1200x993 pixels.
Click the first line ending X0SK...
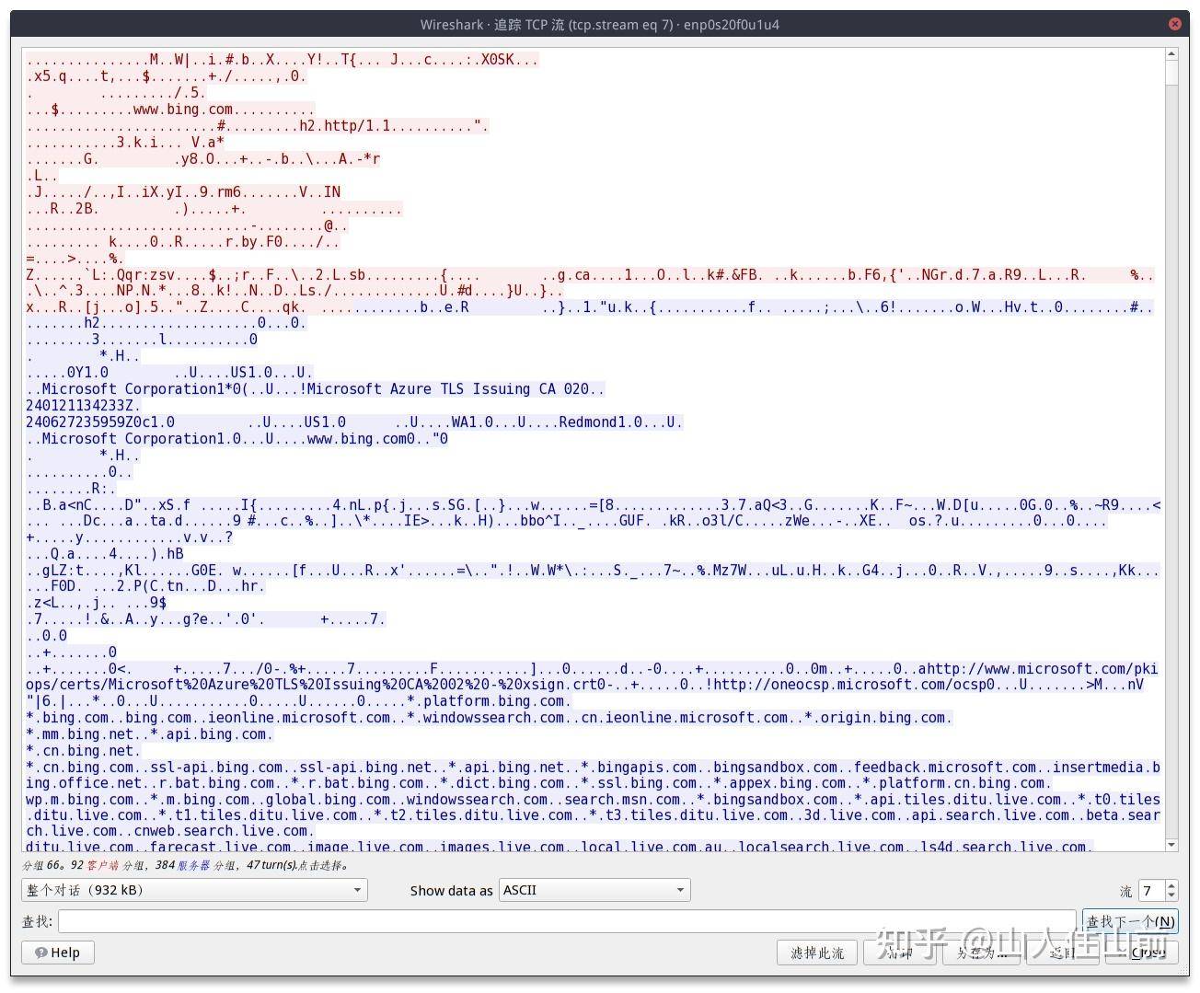tap(283, 60)
